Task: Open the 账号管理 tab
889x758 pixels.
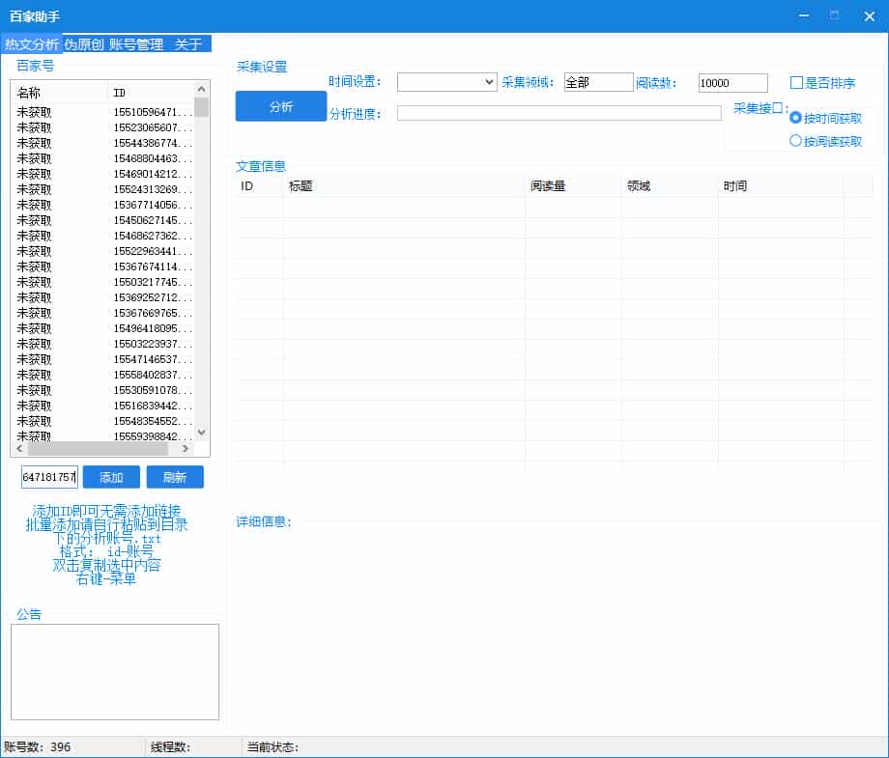Action: [136, 44]
